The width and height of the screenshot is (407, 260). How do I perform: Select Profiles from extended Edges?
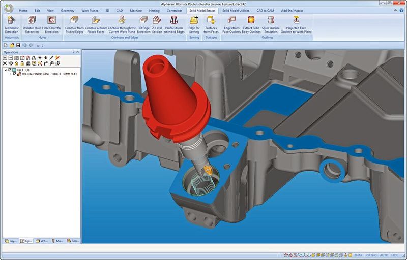(174, 25)
